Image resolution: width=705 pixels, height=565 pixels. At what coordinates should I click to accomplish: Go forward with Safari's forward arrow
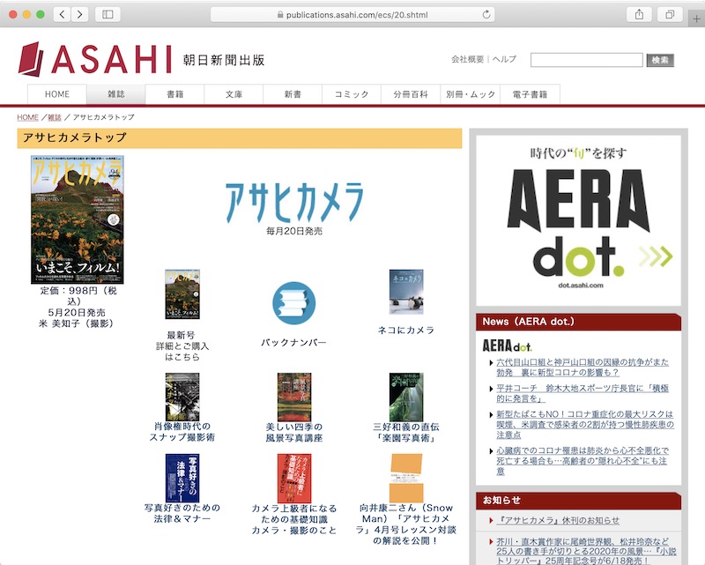[x=79, y=14]
